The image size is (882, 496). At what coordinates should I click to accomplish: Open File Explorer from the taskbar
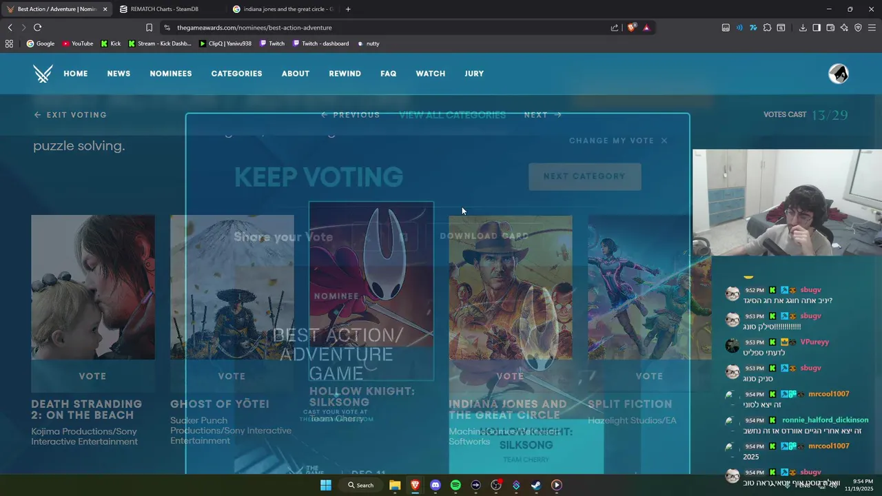click(x=395, y=485)
